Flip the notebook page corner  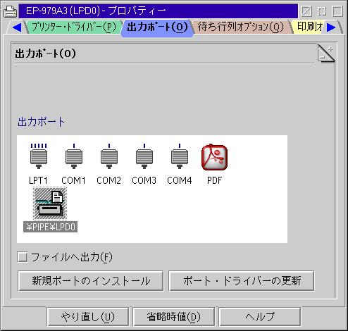326,54
